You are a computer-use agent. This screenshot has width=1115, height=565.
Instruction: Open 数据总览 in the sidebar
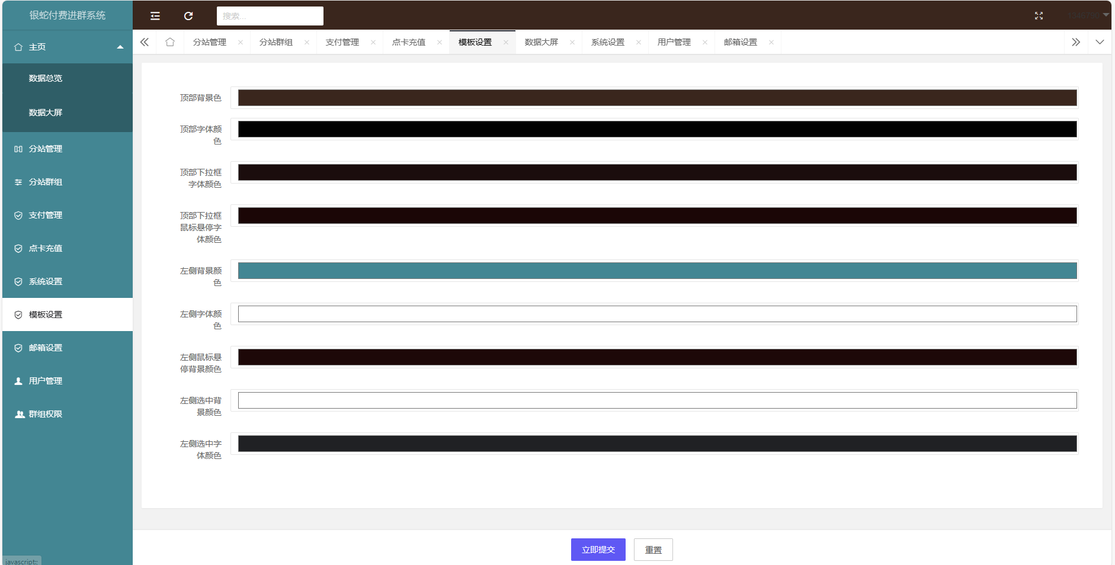tap(46, 78)
